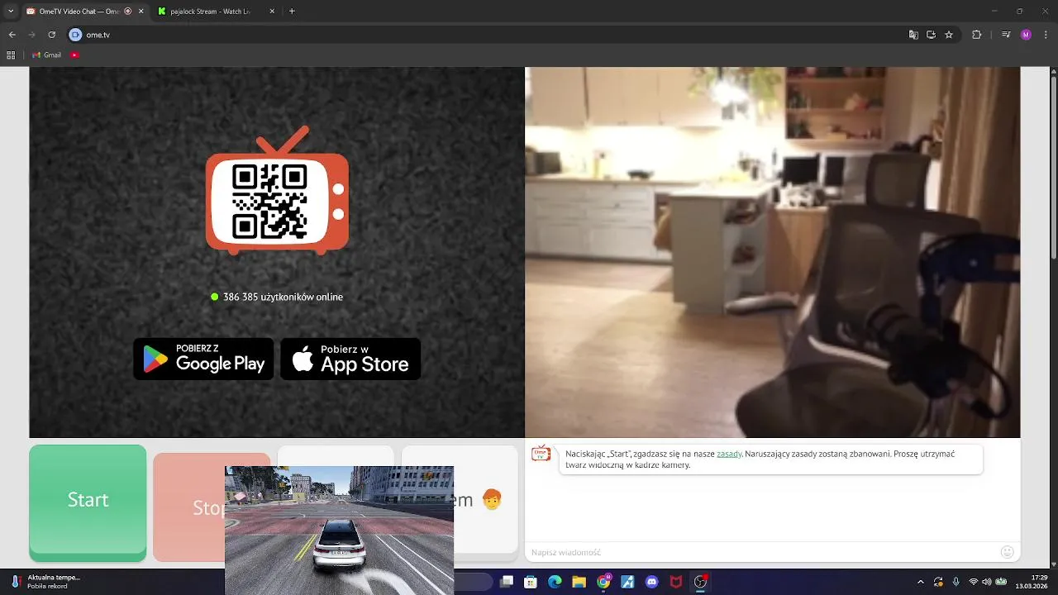Viewport: 1058px width, 595px height.
Task: Click the Napisz wiadomość message field
Action: (x=760, y=552)
